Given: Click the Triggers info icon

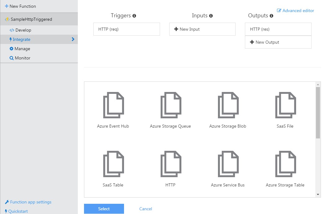Looking at the screenshot, I should click(x=134, y=16).
